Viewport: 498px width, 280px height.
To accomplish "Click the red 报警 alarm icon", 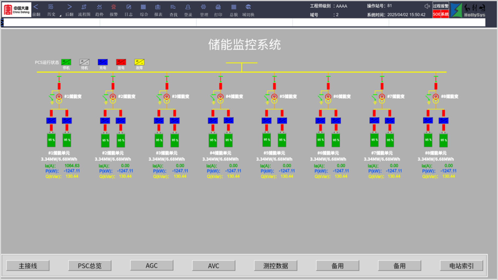I will pos(114,7).
